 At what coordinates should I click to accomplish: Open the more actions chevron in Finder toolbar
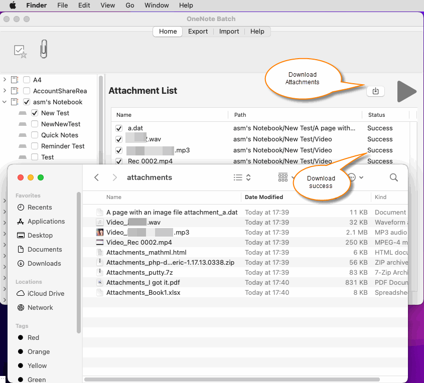tap(361, 177)
